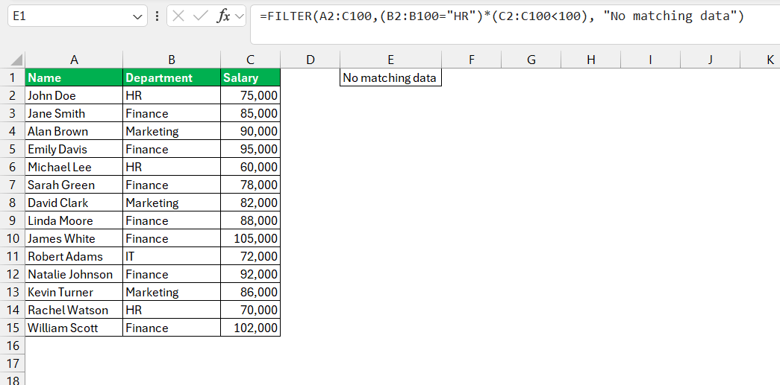Click the Sarah Green cell

pyautogui.click(x=74, y=185)
